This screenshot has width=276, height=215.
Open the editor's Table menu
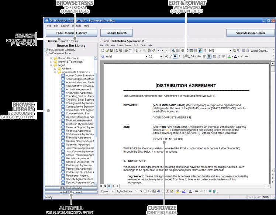(x=143, y=45)
